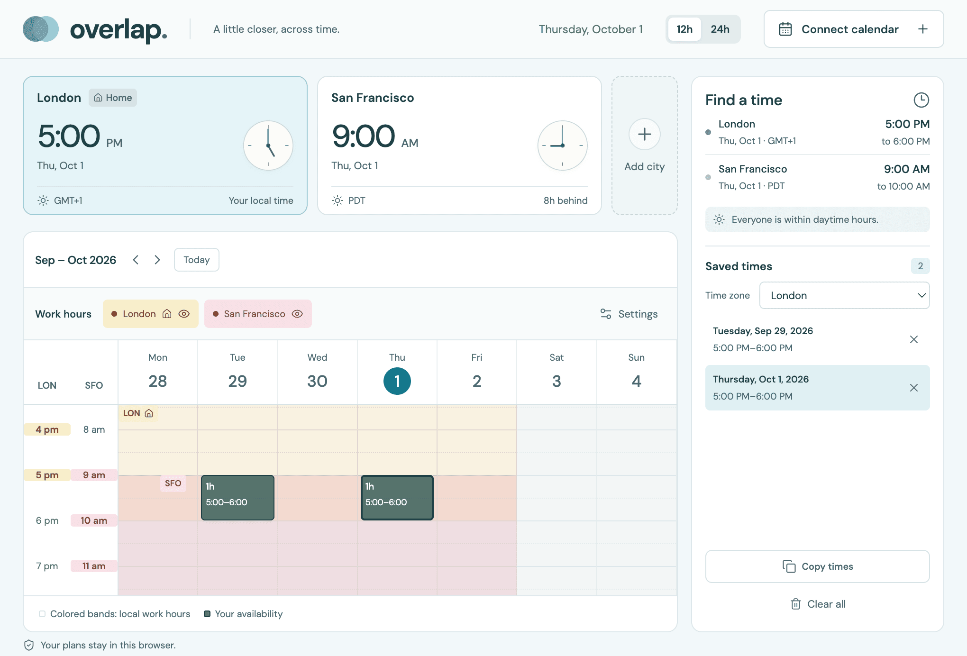
Task: Click the Settings sliders icon
Action: click(606, 314)
